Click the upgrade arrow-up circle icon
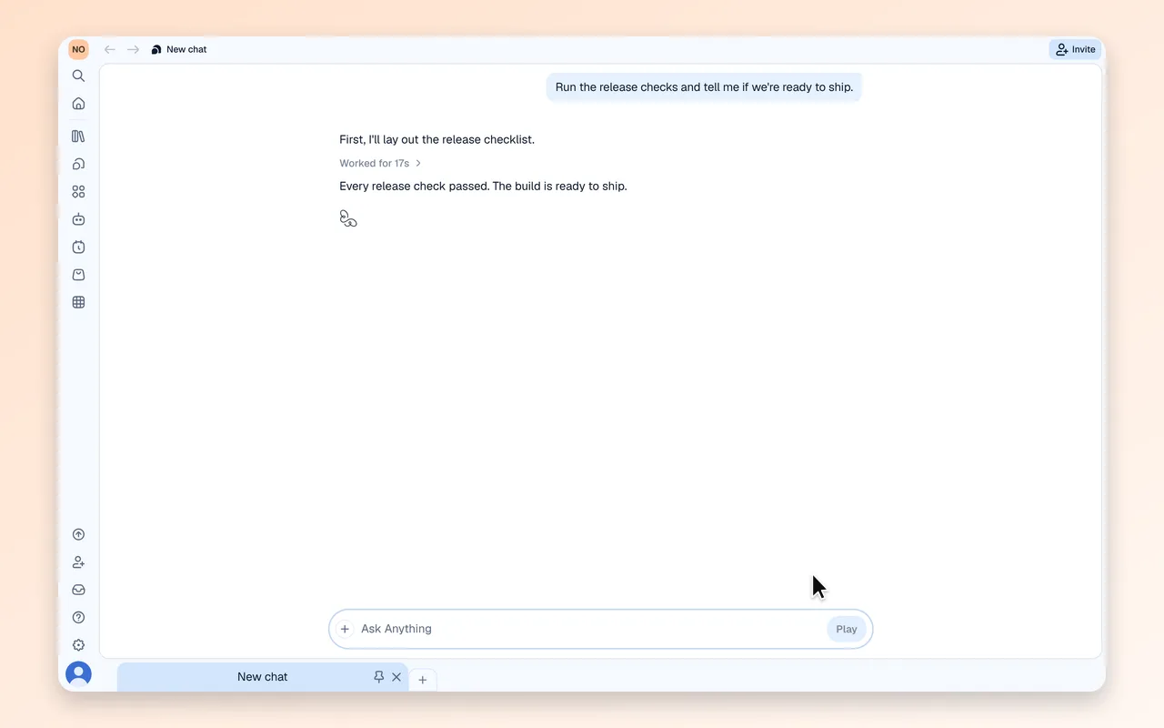The height and width of the screenshot is (728, 1164). point(78,535)
